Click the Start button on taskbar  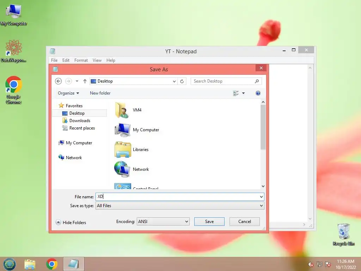pyautogui.click(x=10, y=264)
